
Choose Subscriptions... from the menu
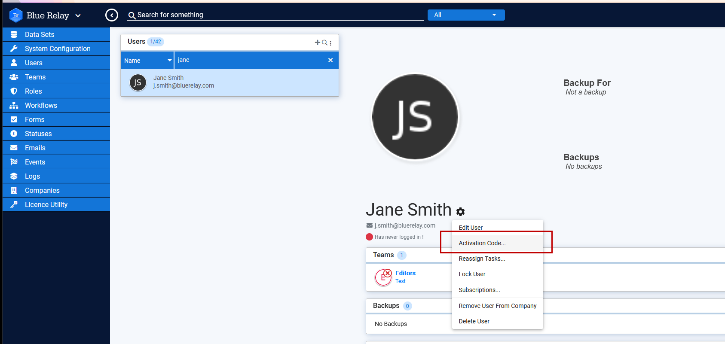click(x=498, y=290)
